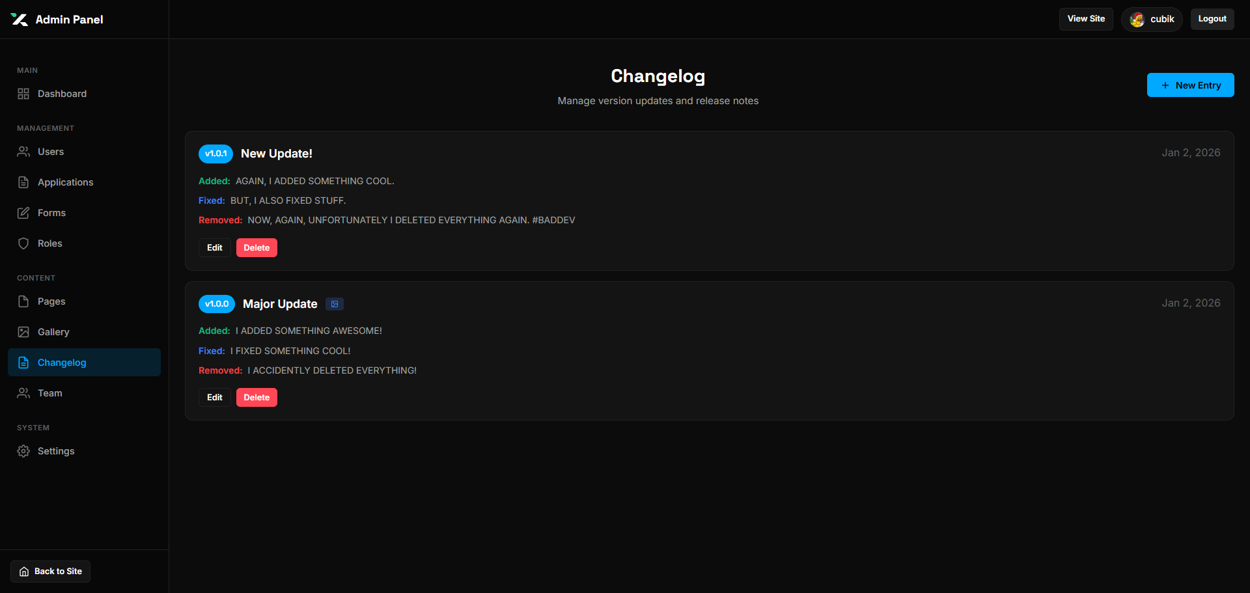This screenshot has width=1250, height=593.
Task: Select the Changelog sidebar item
Action: pos(85,363)
